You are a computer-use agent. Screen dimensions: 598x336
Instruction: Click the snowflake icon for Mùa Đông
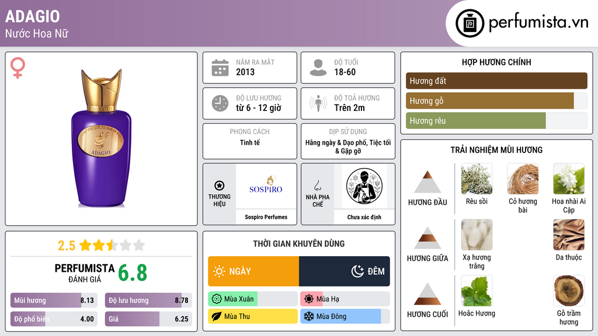[x=309, y=316]
